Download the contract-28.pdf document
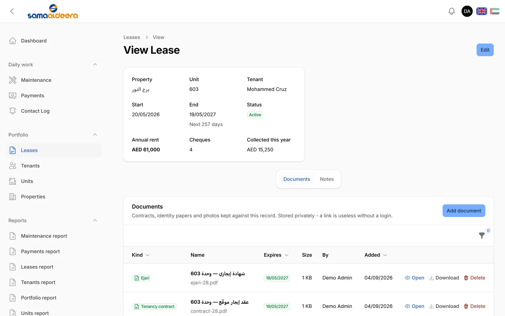Screen dimensions: 505x316 coord(444,306)
